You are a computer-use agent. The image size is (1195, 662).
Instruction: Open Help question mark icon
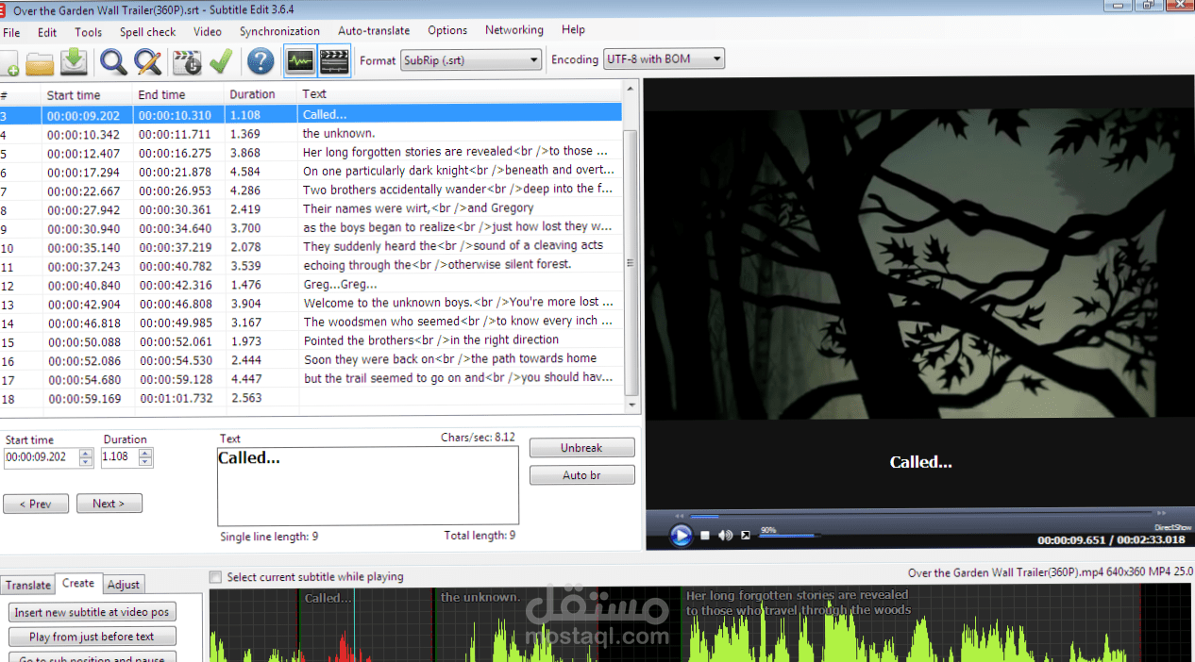pyautogui.click(x=261, y=62)
